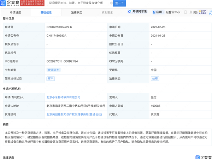Switch to the 法律状态 tab
The height and width of the screenshot is (159, 212).
tap(77, 12)
